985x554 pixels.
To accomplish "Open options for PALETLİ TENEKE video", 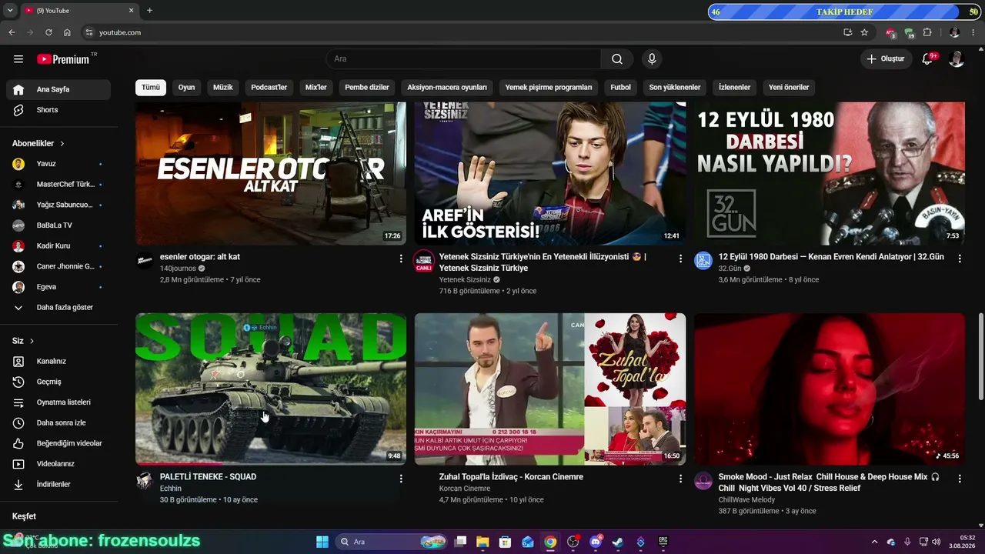I will click(x=401, y=479).
